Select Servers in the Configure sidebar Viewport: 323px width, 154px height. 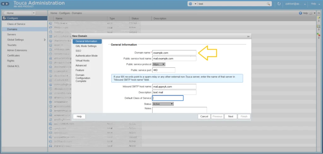coord(12,35)
